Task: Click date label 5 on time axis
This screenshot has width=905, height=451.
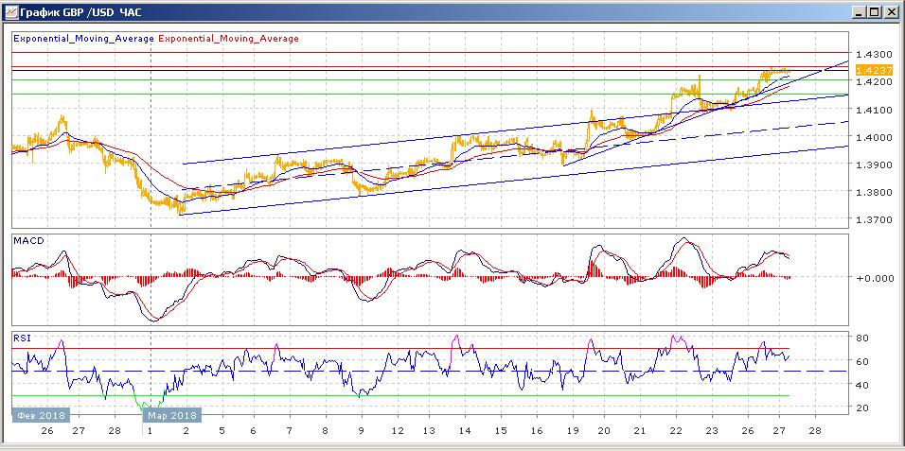Action: pos(222,431)
